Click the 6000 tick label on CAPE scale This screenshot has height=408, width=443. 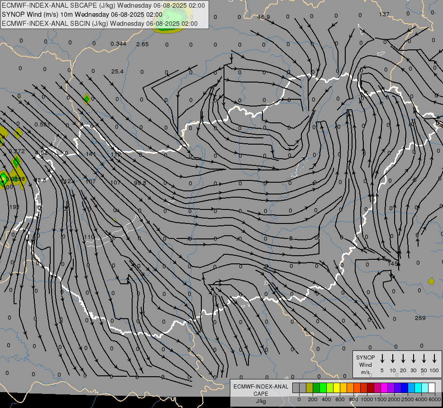click(435, 399)
